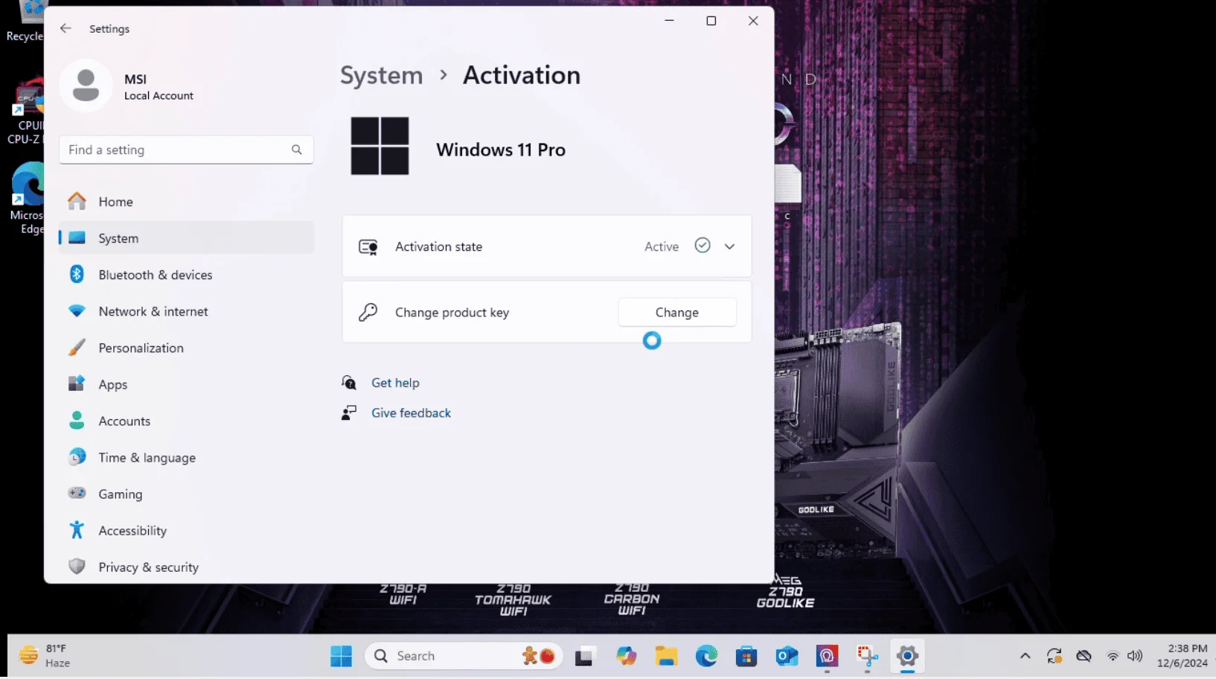The width and height of the screenshot is (1216, 679).
Task: Click the Find a setting search box
Action: 186,150
